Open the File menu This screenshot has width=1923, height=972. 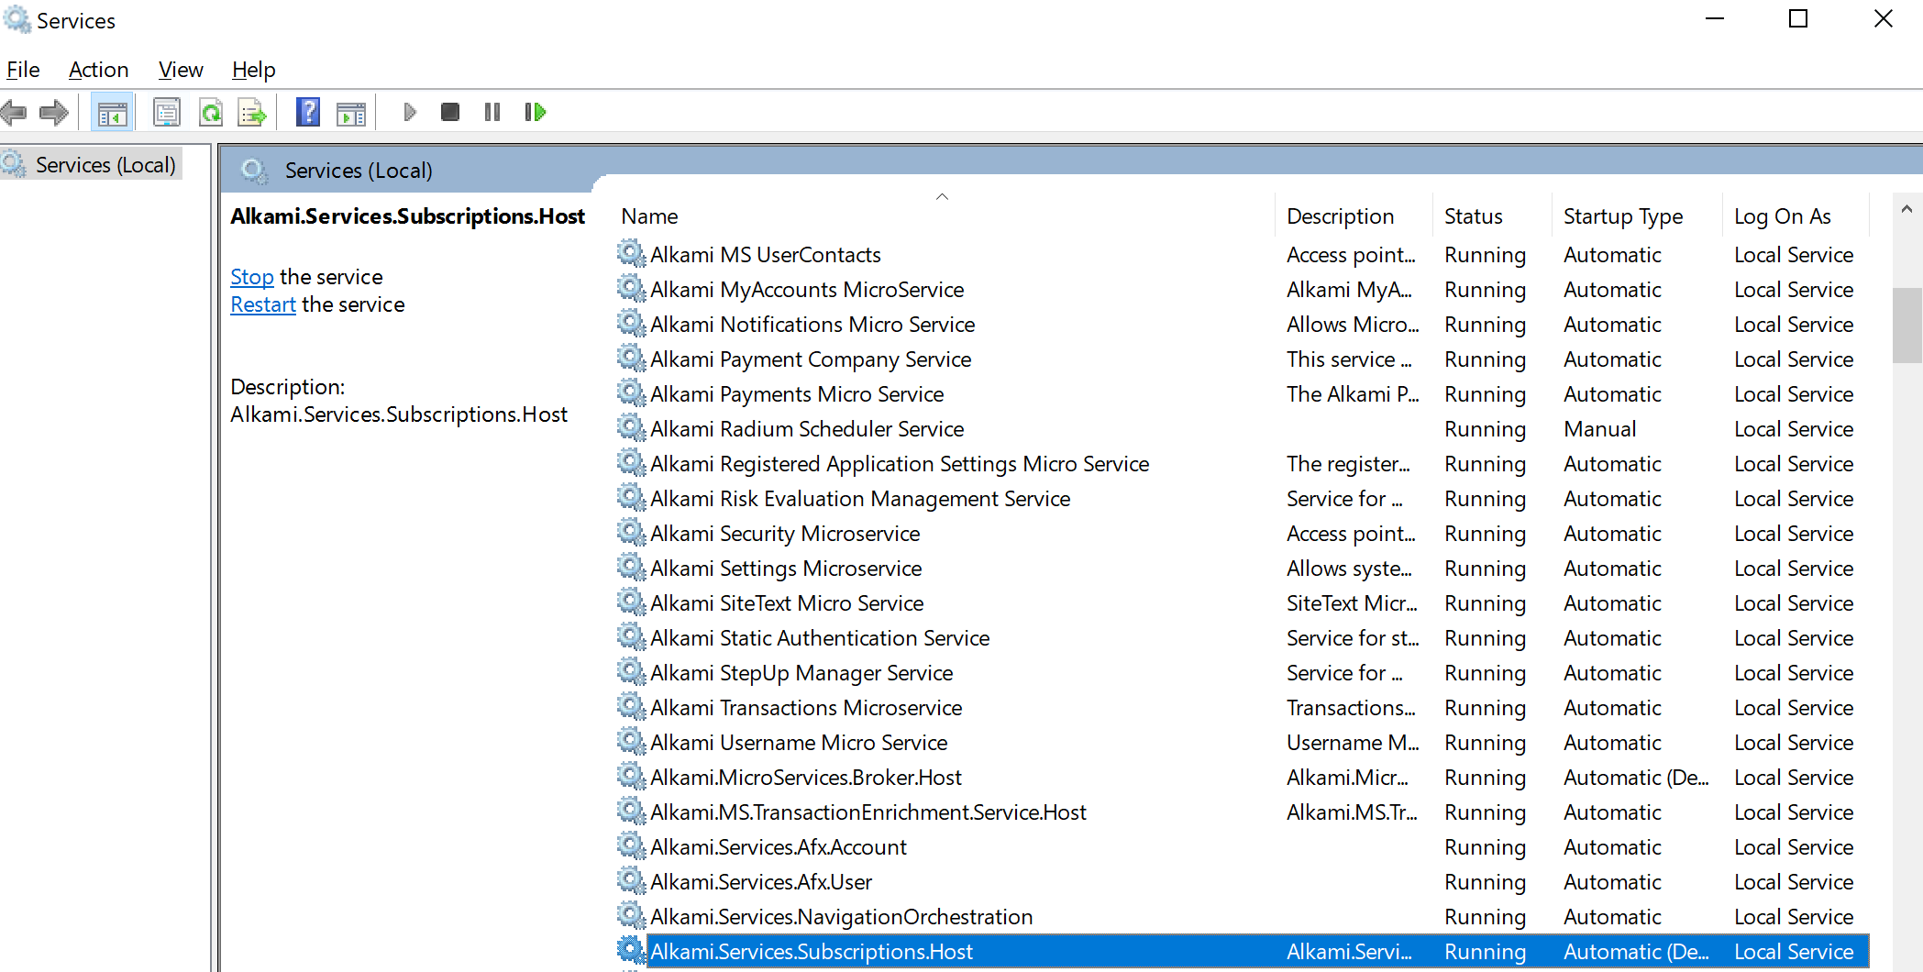coord(23,70)
